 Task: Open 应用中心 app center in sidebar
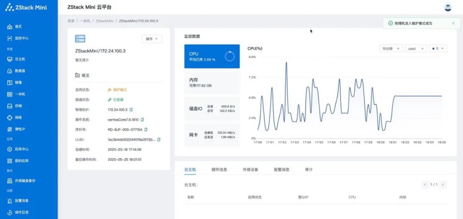pos(18,149)
